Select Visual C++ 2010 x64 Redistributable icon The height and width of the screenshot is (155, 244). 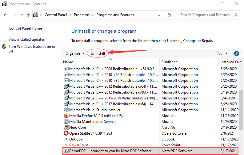pos(66,75)
